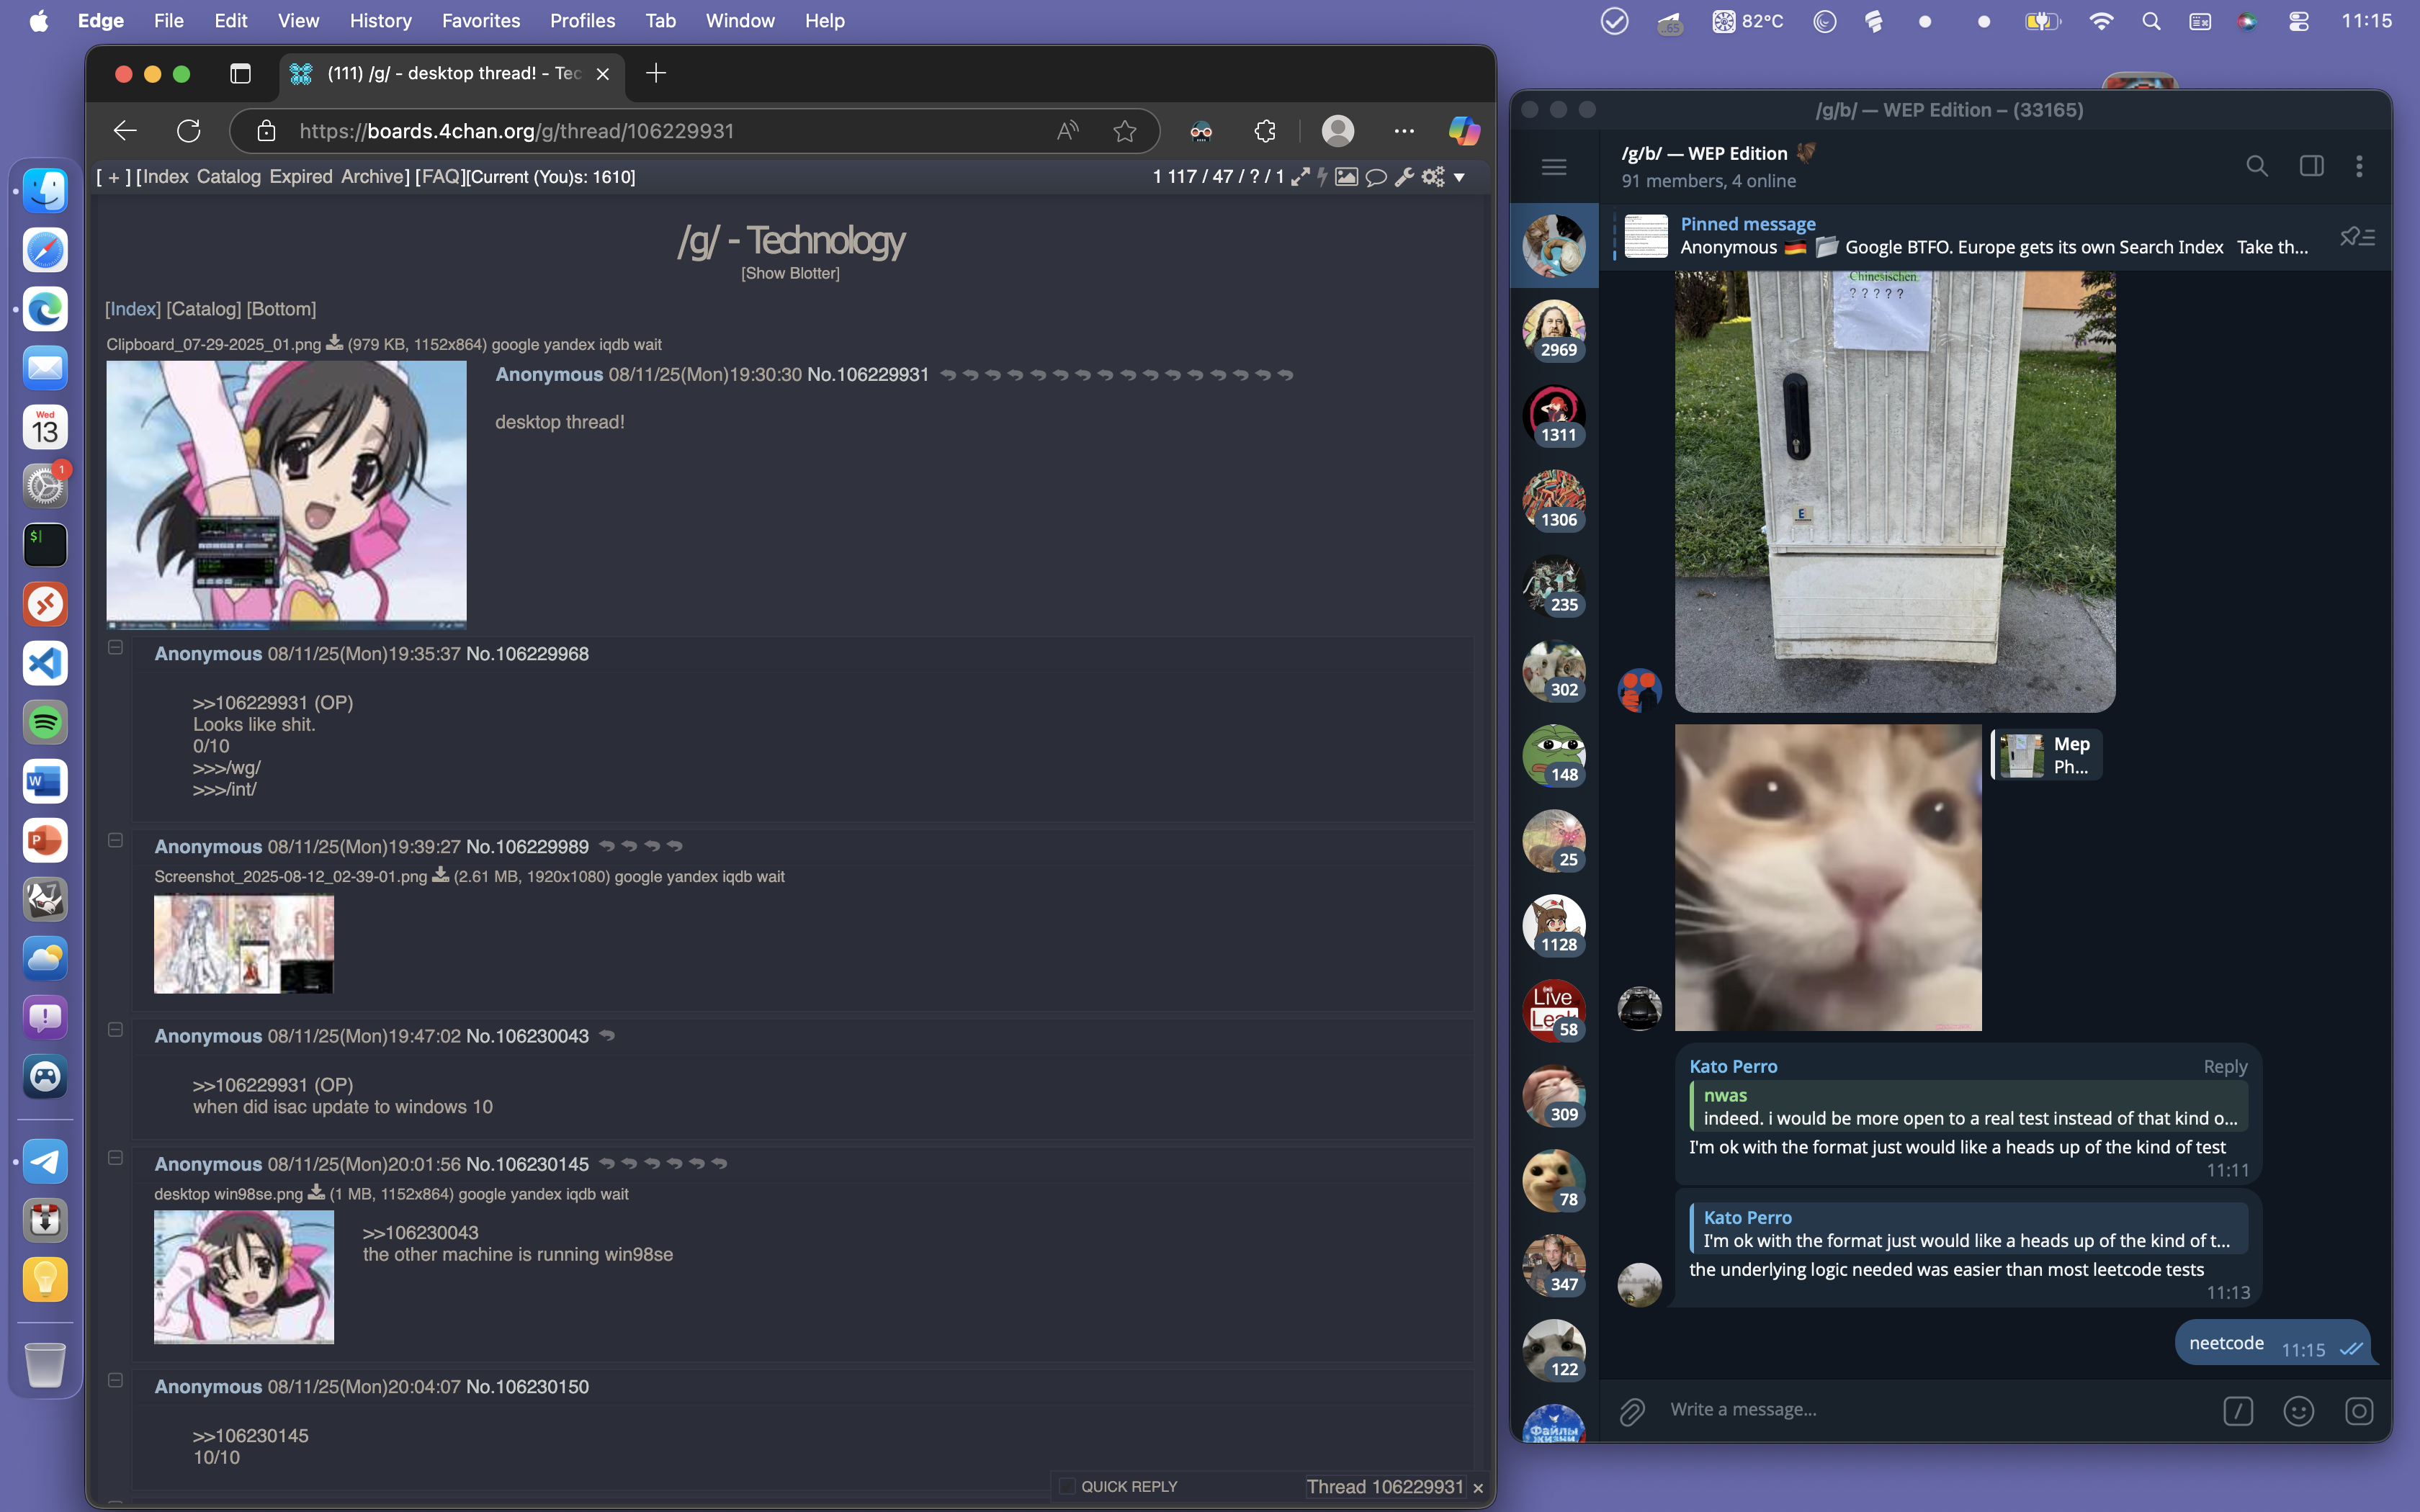Open the 4chan X gallery image icon
The image size is (2420, 1512).
point(1346,177)
